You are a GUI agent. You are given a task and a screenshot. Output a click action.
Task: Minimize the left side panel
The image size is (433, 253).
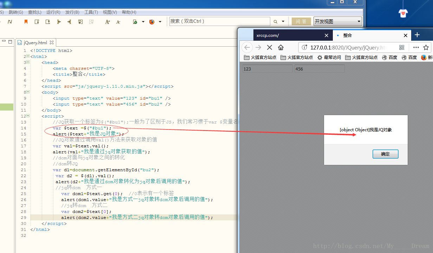point(4,41)
